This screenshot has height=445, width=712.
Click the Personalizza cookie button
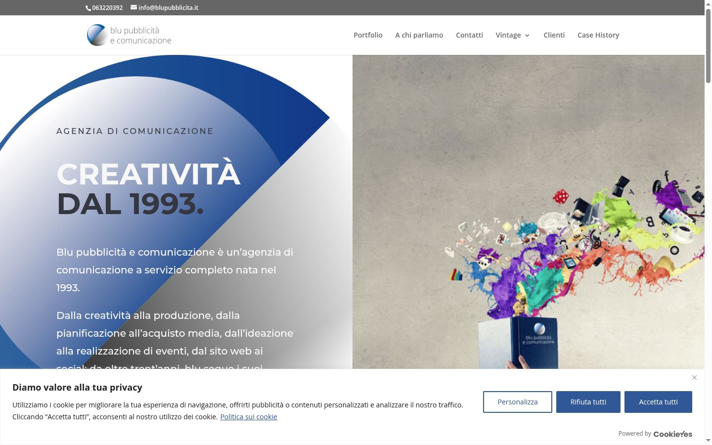518,402
